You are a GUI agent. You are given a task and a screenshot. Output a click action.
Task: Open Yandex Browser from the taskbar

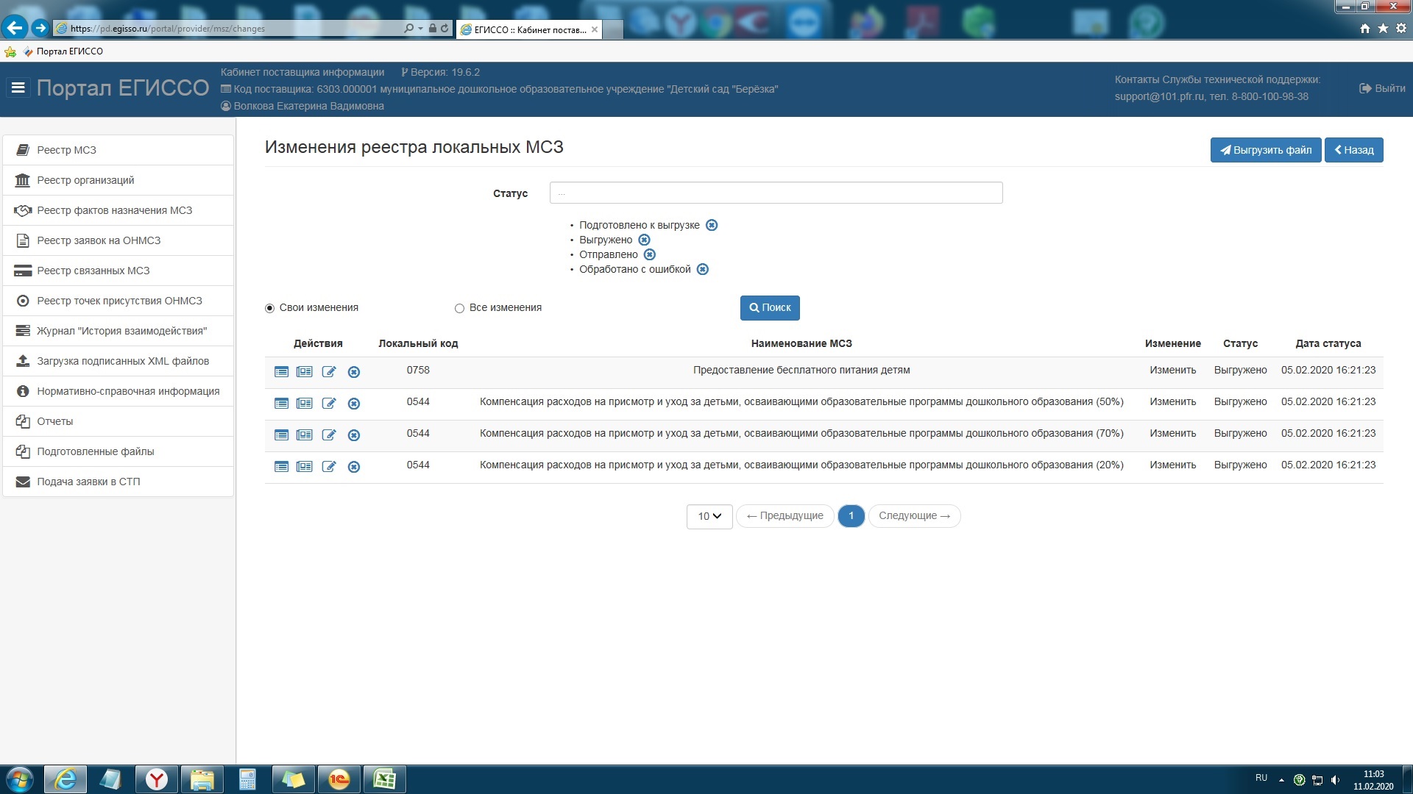[x=156, y=779]
